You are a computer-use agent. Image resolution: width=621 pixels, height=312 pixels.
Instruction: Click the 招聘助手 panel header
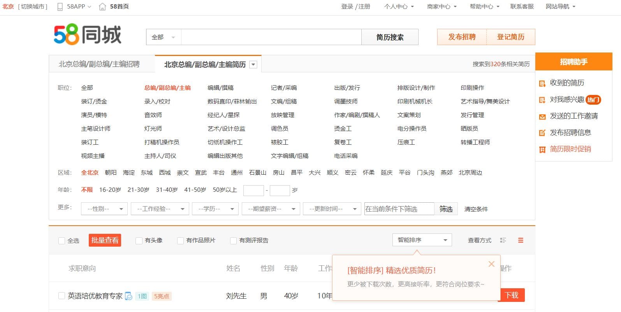[574, 61]
